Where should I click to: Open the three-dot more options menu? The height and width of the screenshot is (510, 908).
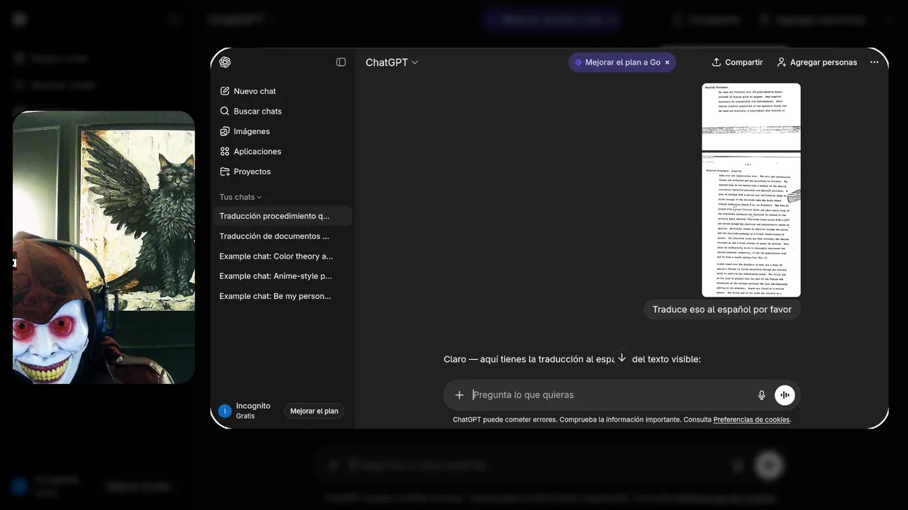(874, 62)
